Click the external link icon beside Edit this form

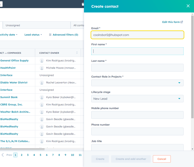pyautogui.click(x=182, y=22)
